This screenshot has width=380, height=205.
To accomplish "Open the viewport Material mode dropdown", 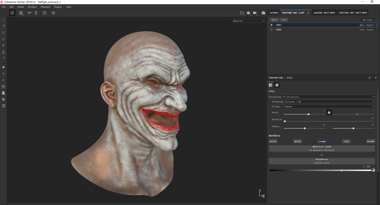I will tap(248, 21).
